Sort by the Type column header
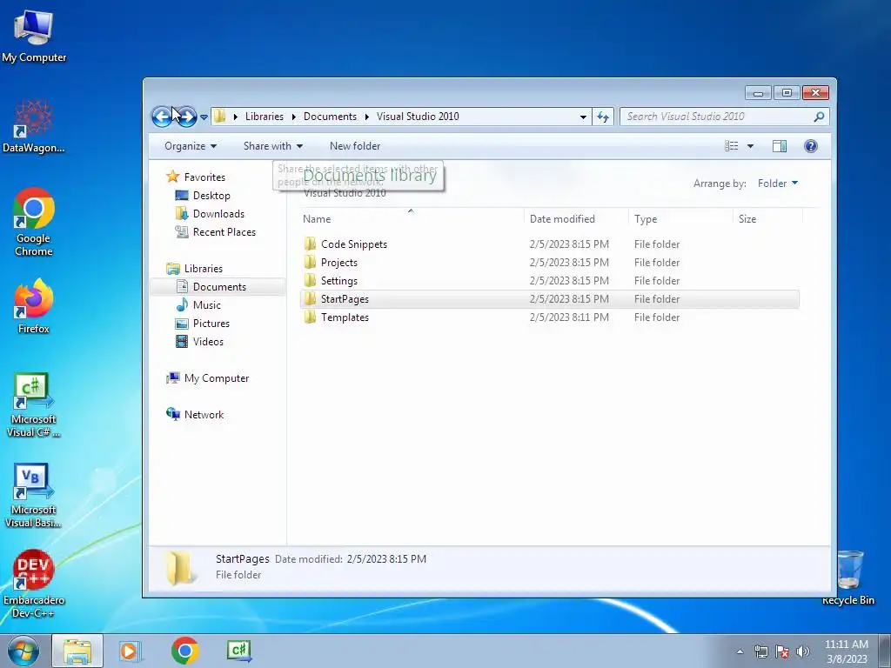This screenshot has height=668, width=891. [x=680, y=218]
